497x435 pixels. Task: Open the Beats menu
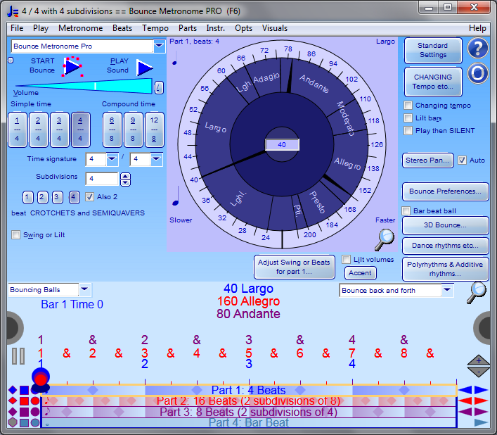(122, 28)
